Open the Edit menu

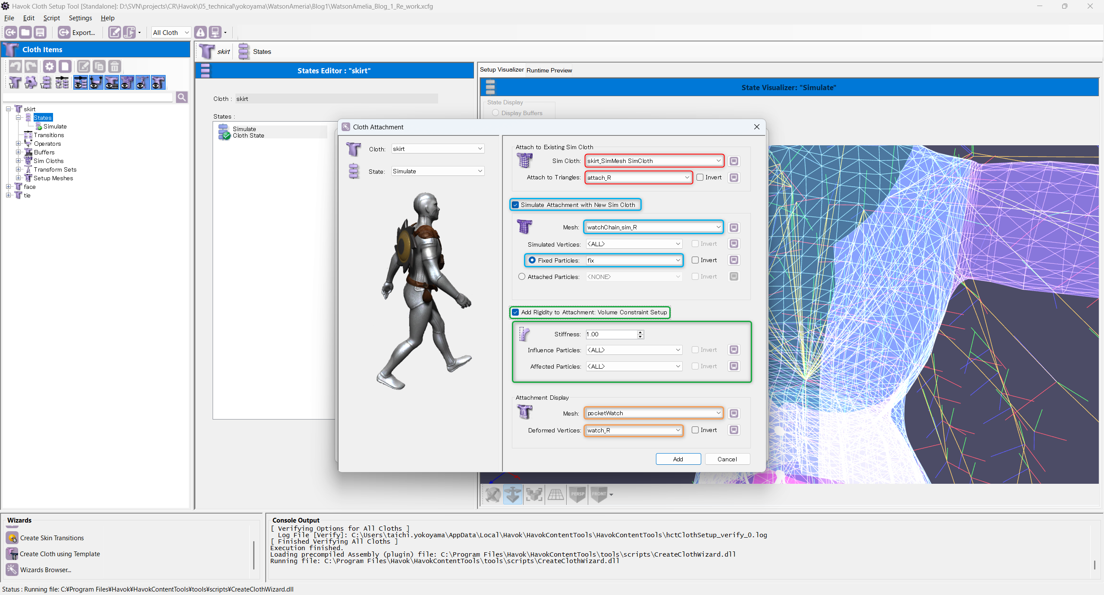[29, 18]
